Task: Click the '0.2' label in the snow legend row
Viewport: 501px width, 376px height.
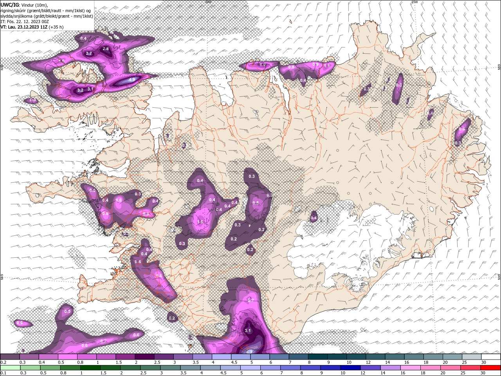Action: coord(4,362)
